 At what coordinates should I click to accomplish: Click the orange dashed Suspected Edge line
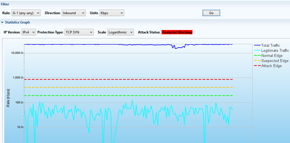pyautogui.click(x=129, y=87)
